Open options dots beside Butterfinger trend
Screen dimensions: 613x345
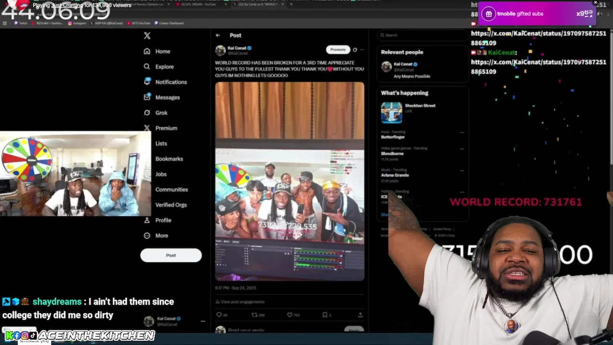click(462, 132)
